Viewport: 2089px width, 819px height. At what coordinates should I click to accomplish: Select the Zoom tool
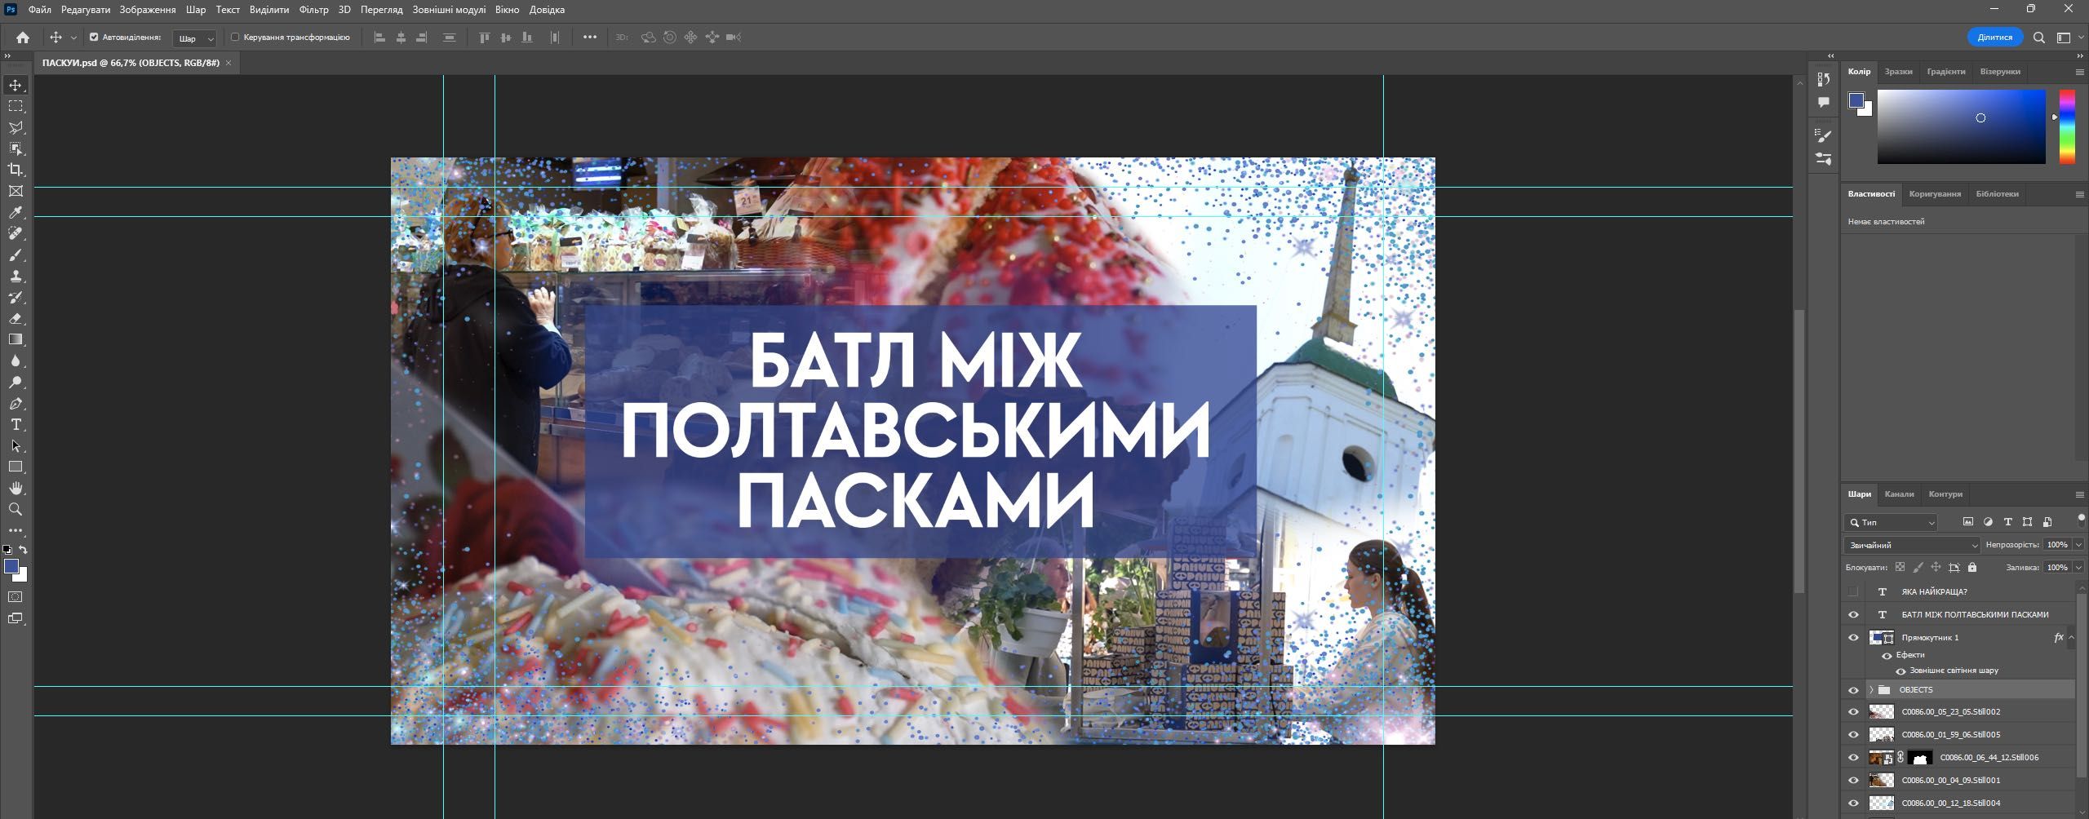pyautogui.click(x=16, y=509)
